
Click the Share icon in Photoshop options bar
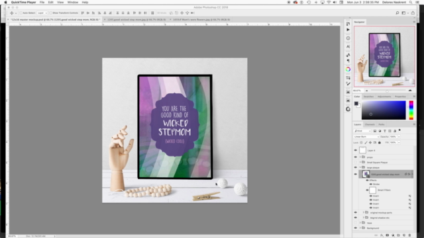coord(413,13)
